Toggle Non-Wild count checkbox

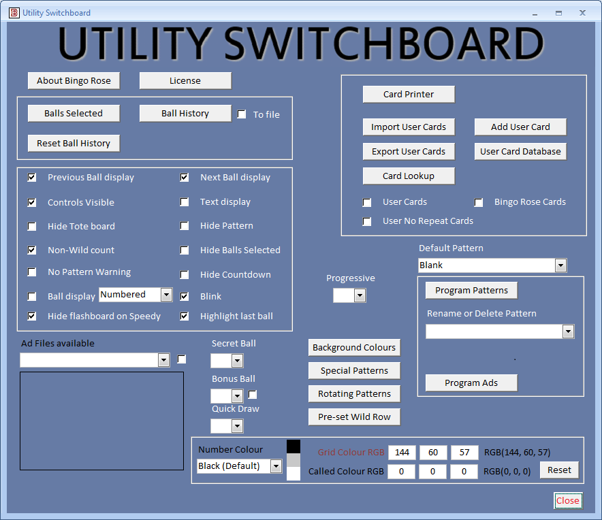32,250
